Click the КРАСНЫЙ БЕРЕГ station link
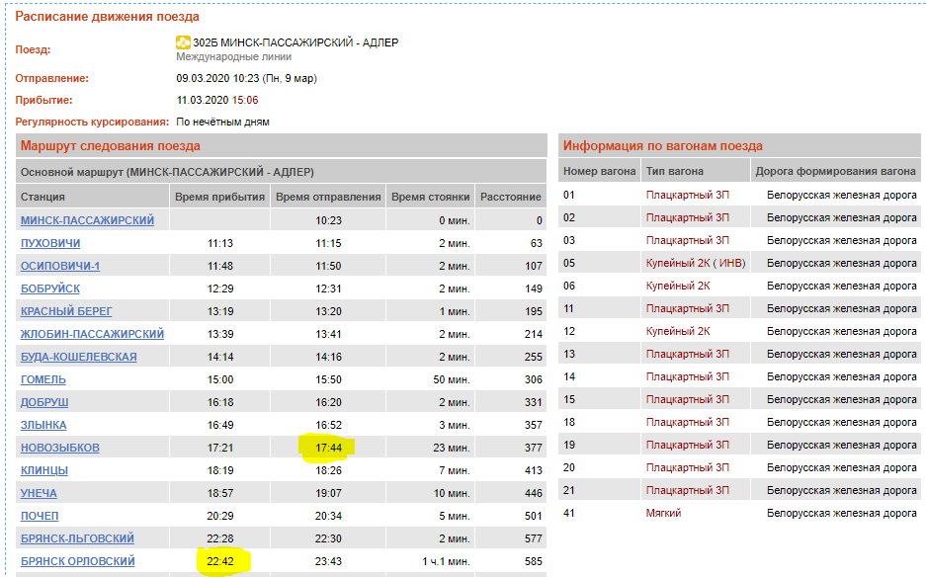 click(x=64, y=311)
